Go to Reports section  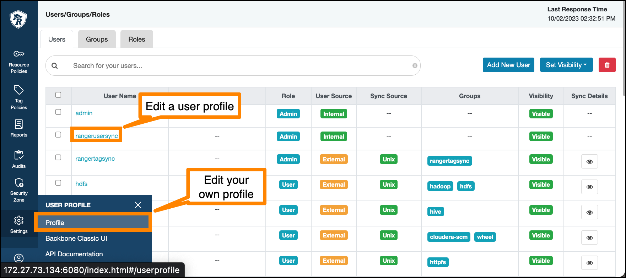tap(19, 128)
